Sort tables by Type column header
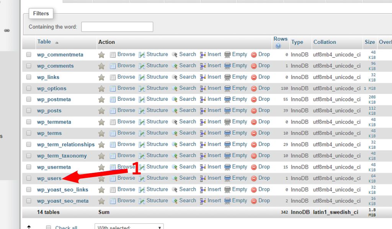Viewport: 392px width, 229px height. pyautogui.click(x=297, y=42)
